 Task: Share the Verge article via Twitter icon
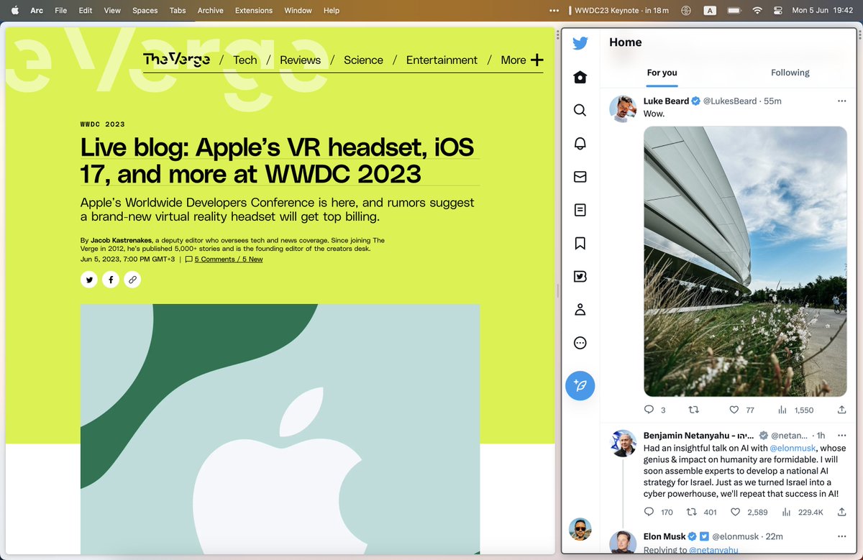tap(88, 279)
